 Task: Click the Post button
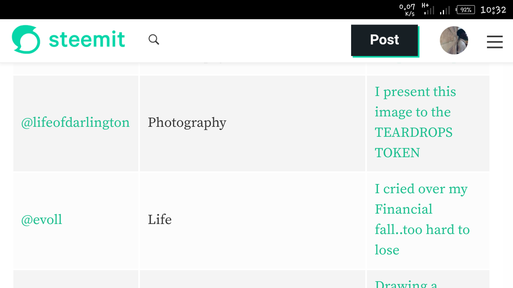pos(384,40)
